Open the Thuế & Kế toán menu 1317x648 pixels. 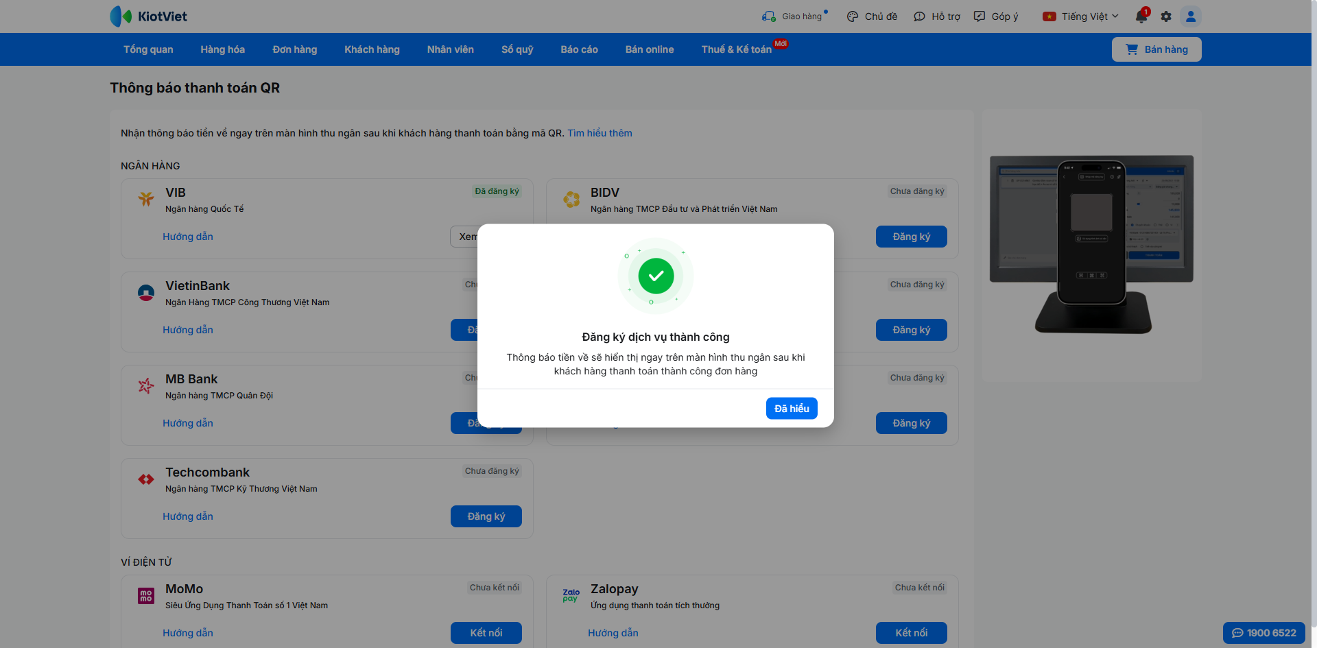pos(737,49)
